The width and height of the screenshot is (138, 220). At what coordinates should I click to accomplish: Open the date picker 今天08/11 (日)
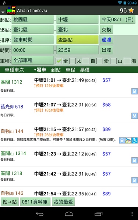[x=118, y=20]
